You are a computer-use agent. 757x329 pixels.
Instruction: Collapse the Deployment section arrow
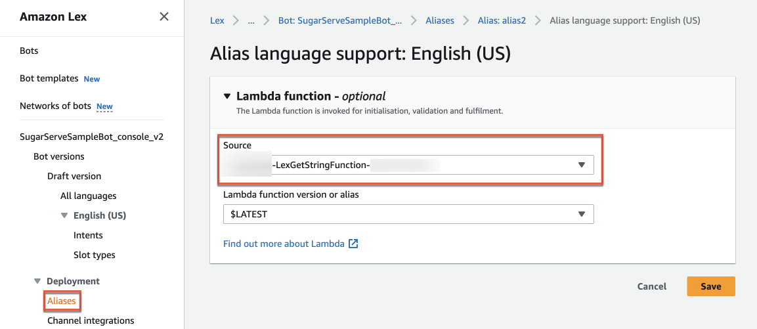click(37, 281)
